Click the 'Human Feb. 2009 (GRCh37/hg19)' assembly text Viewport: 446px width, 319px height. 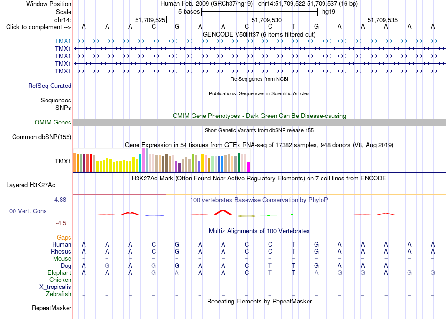tap(207, 4)
